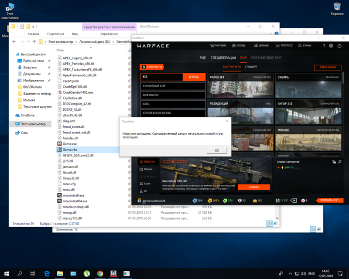Open the Поделиться ribbon tab
The width and height of the screenshot is (349, 279).
point(56,34)
